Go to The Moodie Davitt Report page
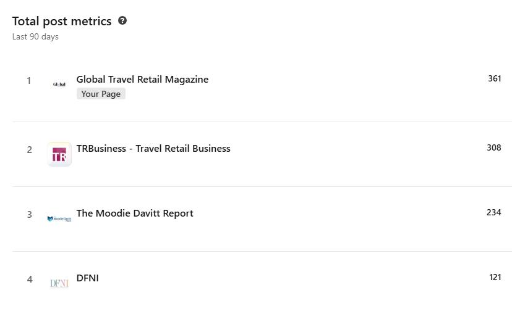Viewport: 512px width, 319px height. coord(135,213)
